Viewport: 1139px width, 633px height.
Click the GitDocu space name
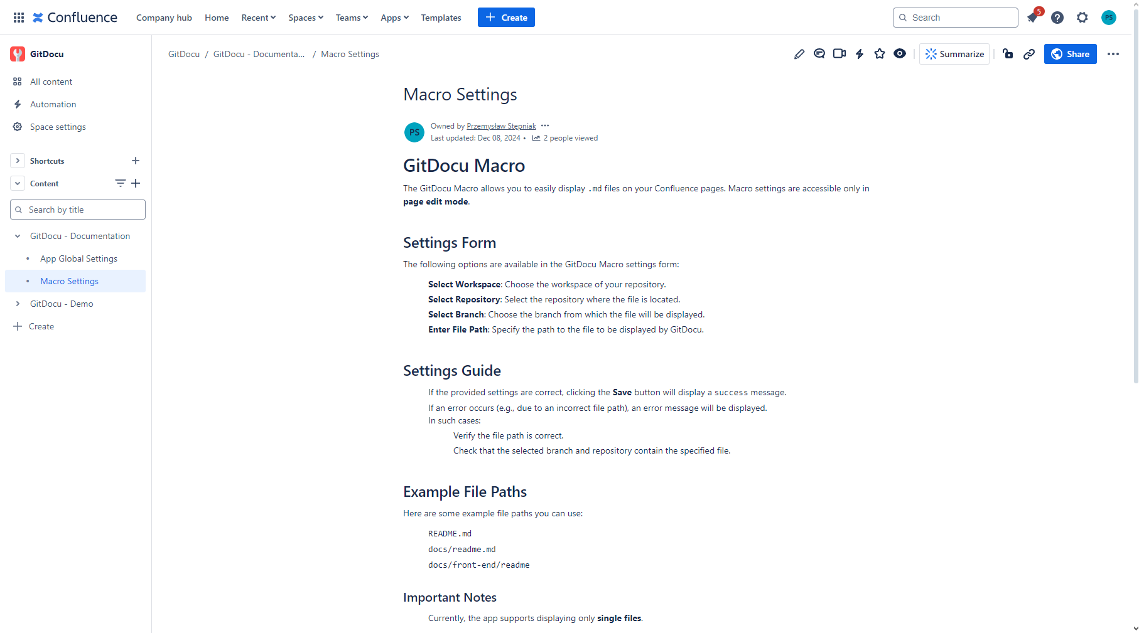(46, 54)
